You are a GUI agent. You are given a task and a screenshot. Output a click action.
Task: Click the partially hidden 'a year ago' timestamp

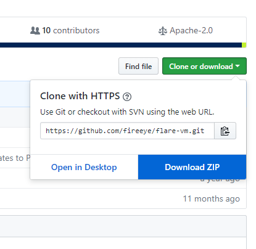(x=220, y=181)
